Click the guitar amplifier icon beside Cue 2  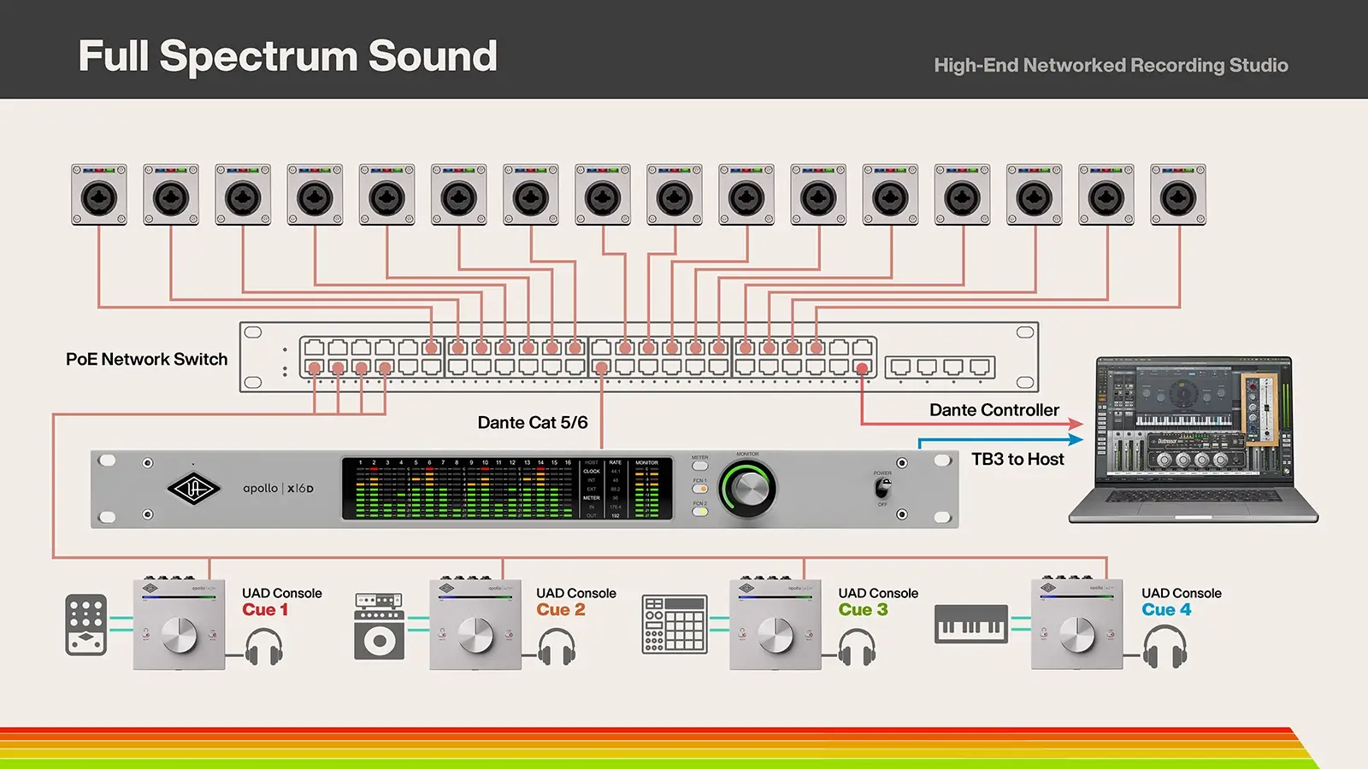[379, 626]
